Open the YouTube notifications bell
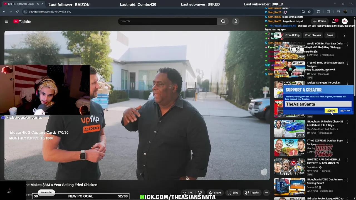The height and width of the screenshot is (200, 356). click(334, 21)
